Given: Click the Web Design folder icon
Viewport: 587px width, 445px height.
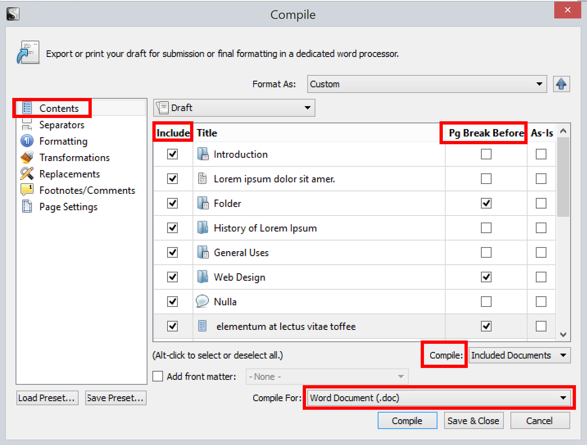Looking at the screenshot, I should point(202,277).
